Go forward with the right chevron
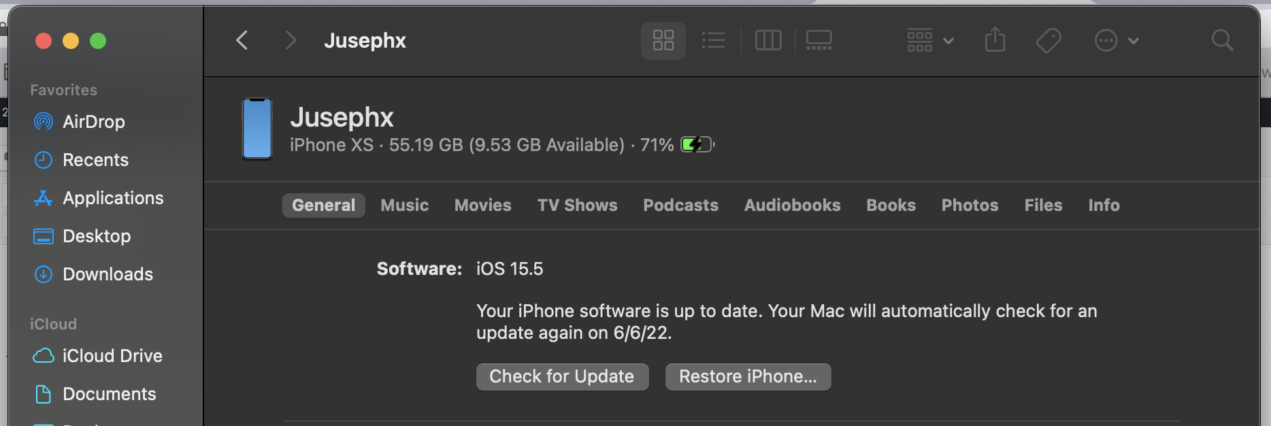Screen dimensions: 1271x426 pyautogui.click(x=291, y=41)
